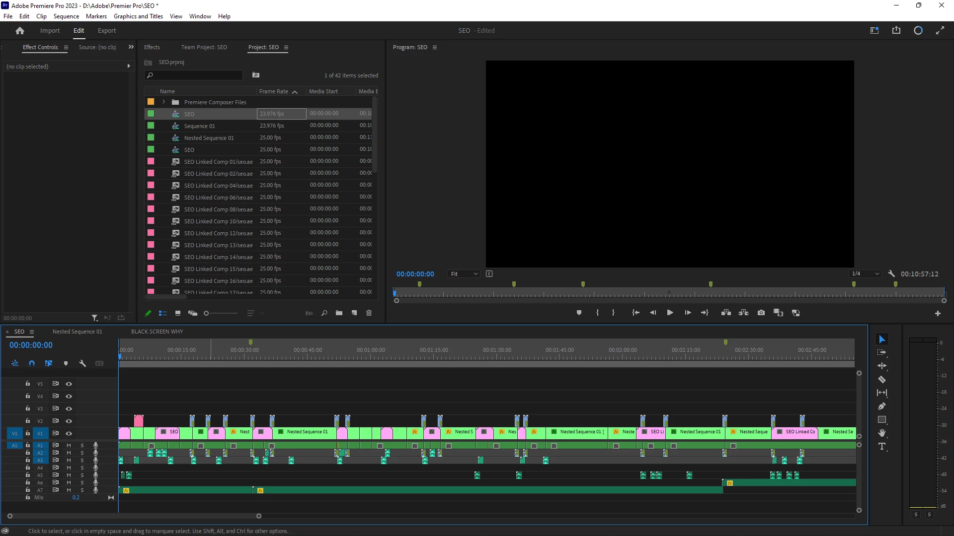954x536 pixels.
Task: Open the 1/4 playback resolution dropdown
Action: (x=866, y=274)
